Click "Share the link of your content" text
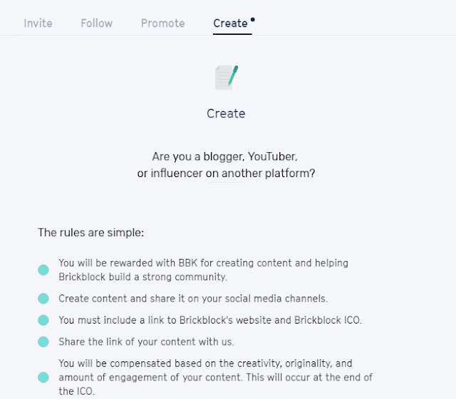This screenshot has width=456, height=399. 146,341
